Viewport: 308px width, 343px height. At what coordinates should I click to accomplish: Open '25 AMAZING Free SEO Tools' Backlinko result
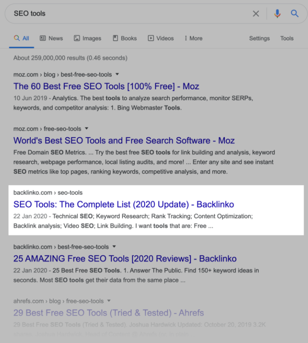pos(125,259)
